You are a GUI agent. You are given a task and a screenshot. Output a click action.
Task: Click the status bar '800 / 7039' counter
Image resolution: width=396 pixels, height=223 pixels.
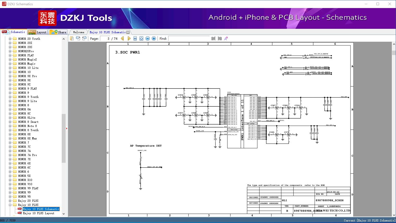pyautogui.click(x=8, y=220)
